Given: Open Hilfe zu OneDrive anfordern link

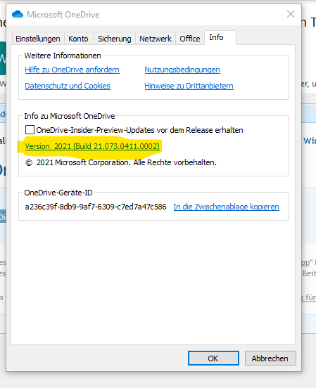Looking at the screenshot, I should 72,70.
